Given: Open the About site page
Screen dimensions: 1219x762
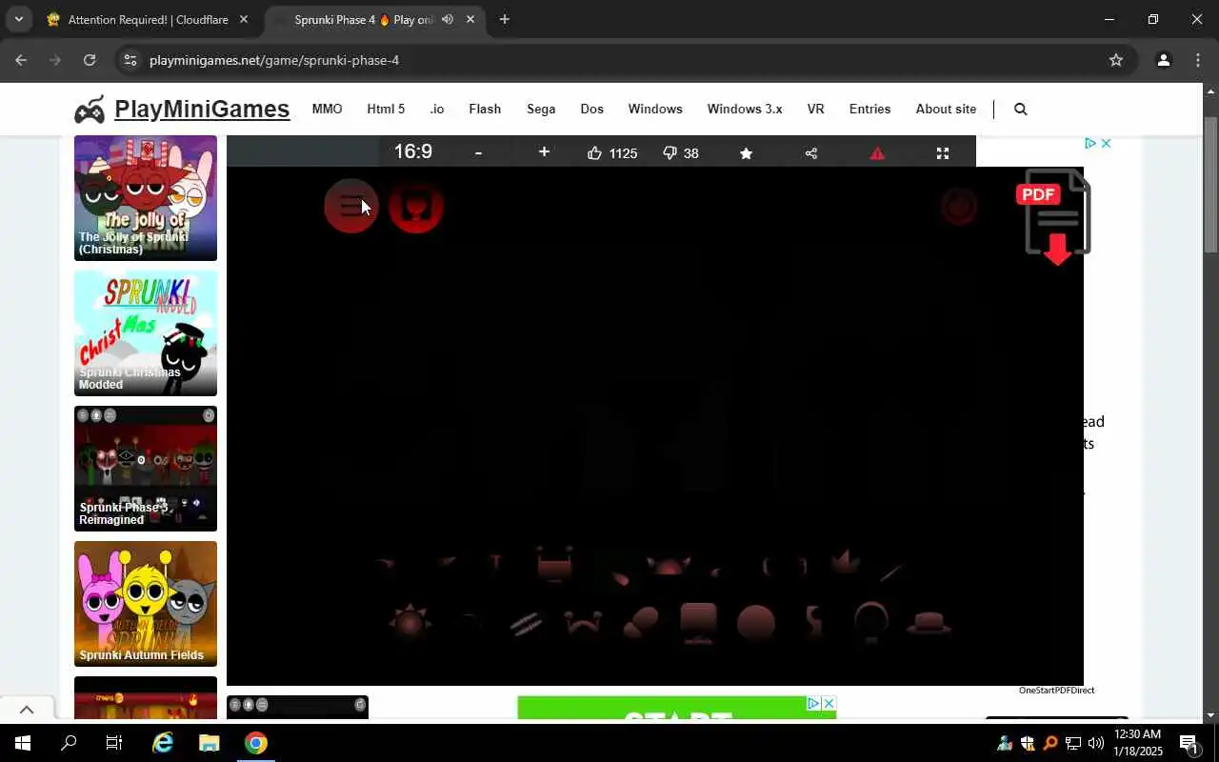Looking at the screenshot, I should [946, 109].
